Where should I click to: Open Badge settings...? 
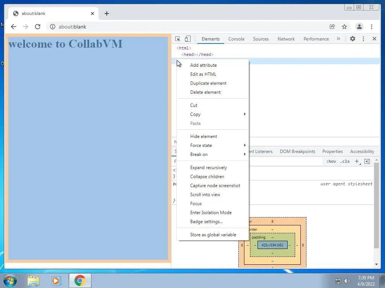point(213,222)
